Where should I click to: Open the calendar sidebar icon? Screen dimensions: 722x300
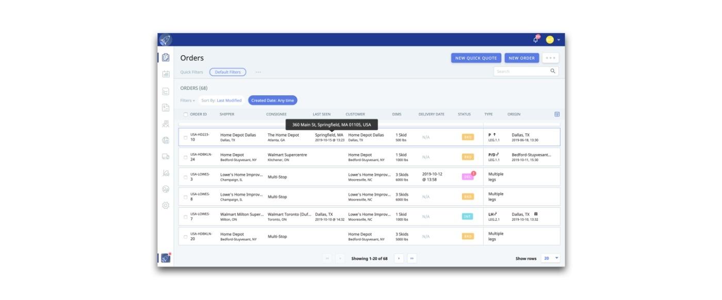[x=166, y=74]
